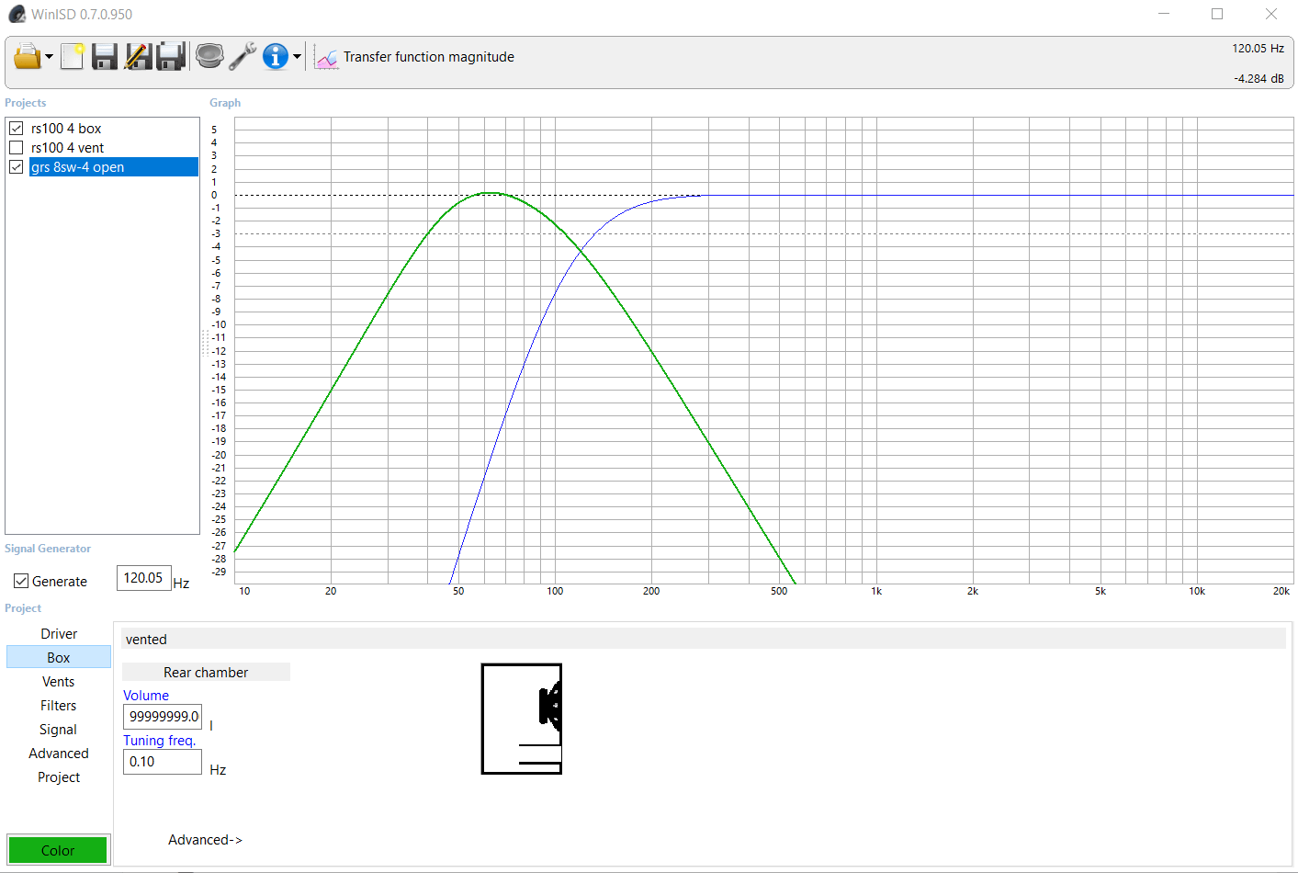Click the vented box diagram thumbnail
This screenshot has height=873, width=1298.
click(x=522, y=719)
